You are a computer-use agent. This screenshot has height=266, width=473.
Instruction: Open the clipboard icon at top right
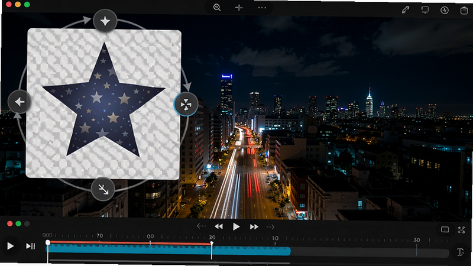(464, 10)
